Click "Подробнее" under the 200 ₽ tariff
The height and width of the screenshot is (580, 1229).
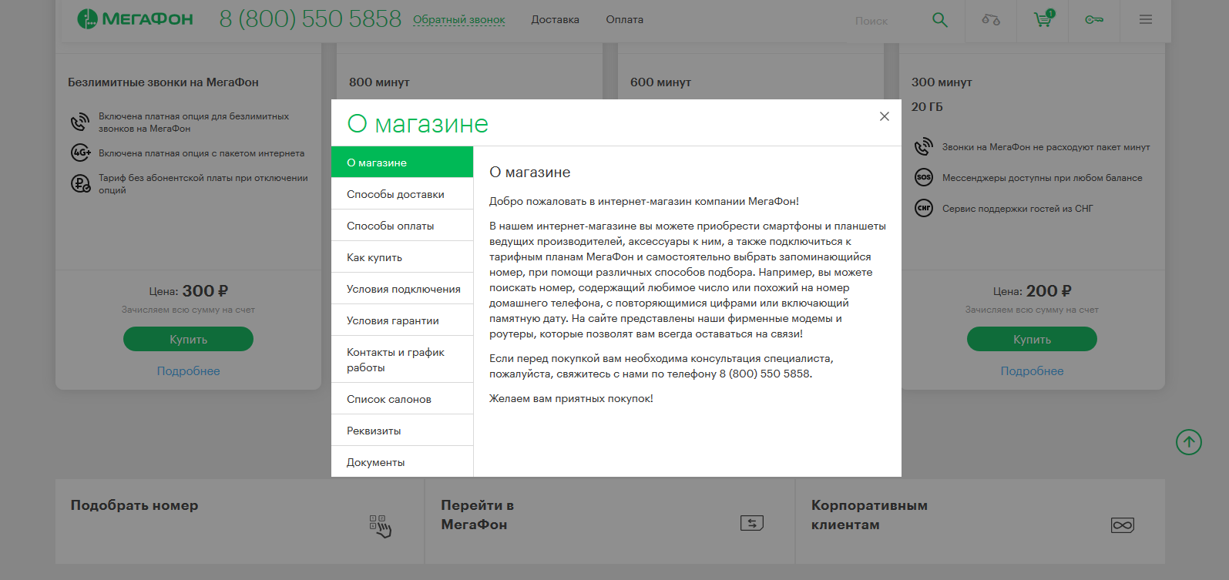(1032, 371)
